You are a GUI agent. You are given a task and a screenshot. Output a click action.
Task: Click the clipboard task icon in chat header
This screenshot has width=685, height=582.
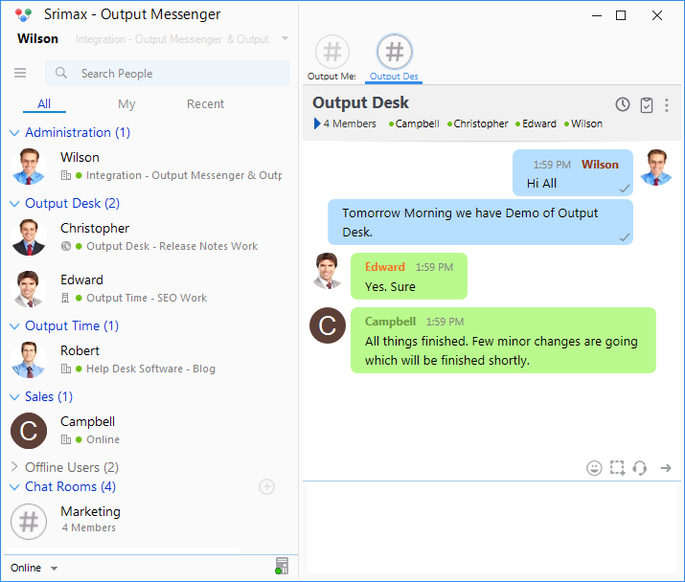point(647,105)
